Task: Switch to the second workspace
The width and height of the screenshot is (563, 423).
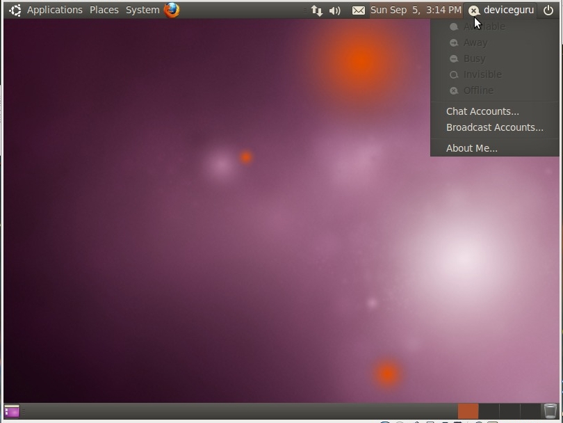Action: click(x=489, y=411)
